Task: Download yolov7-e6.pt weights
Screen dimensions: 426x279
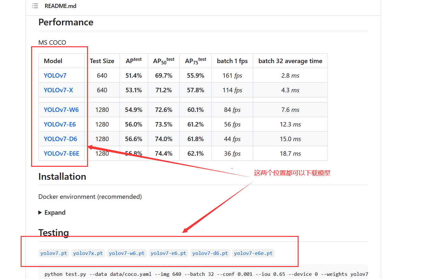Action: tap(168, 253)
